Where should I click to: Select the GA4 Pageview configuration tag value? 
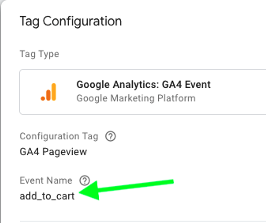click(53, 152)
